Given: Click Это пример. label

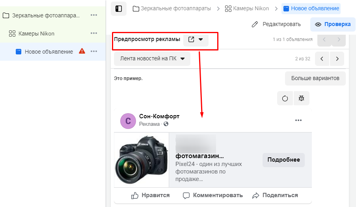Looking at the screenshot, I should pyautogui.click(x=128, y=78).
